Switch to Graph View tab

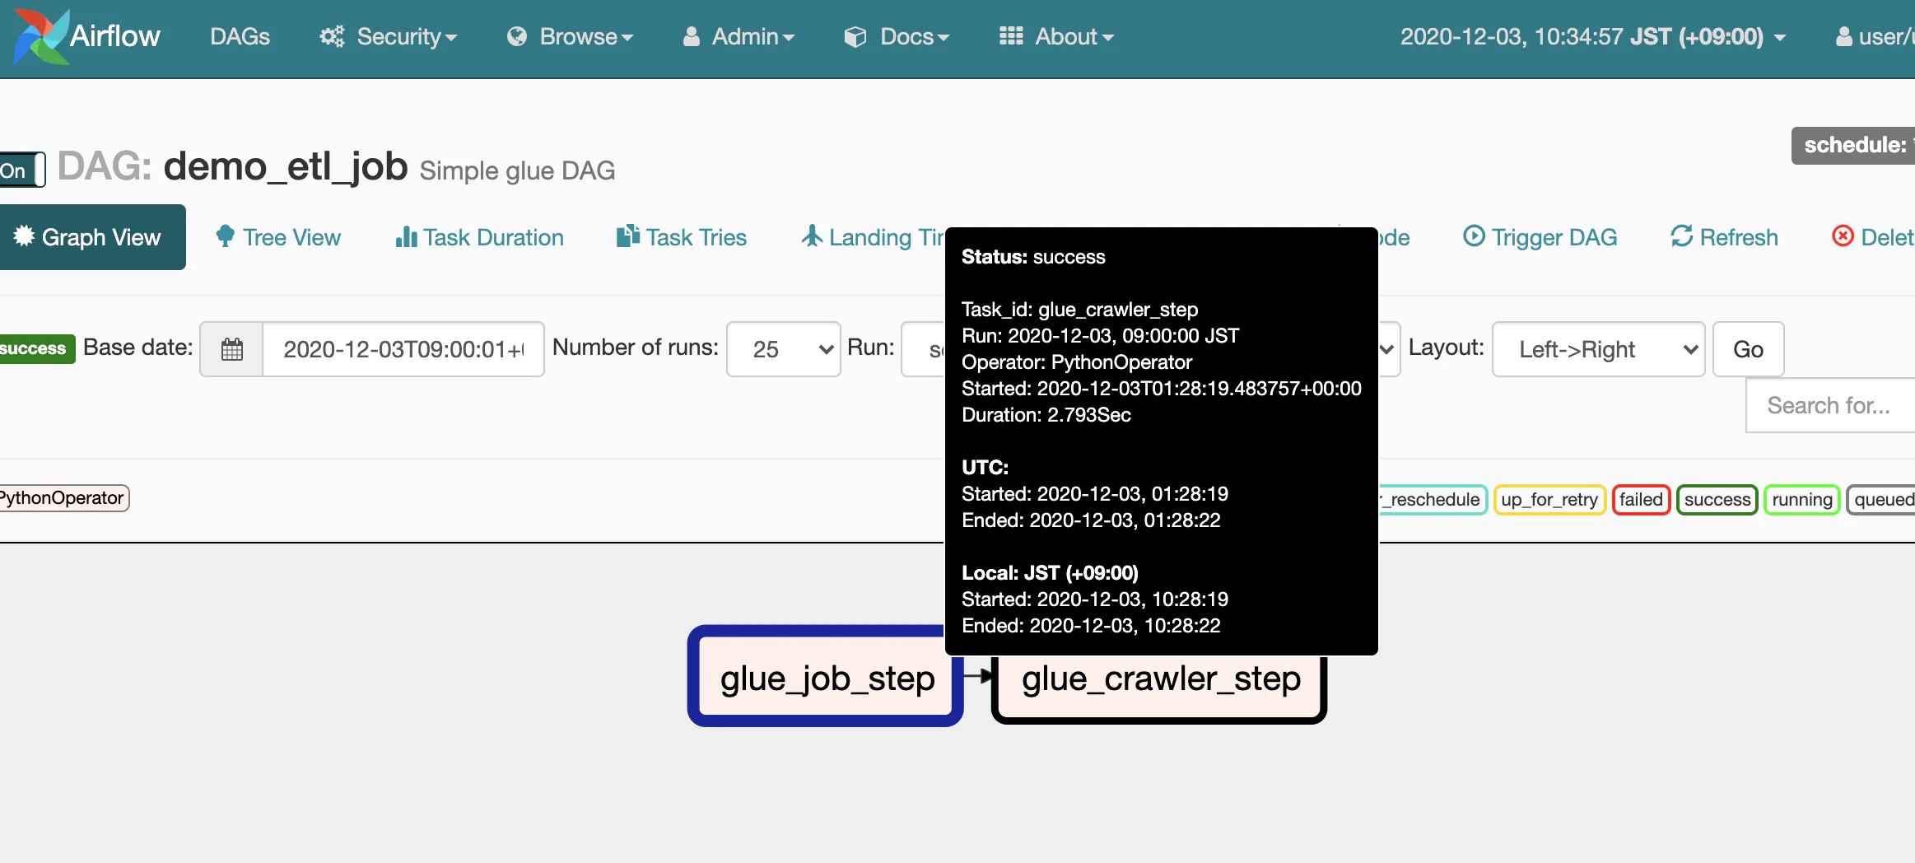tap(92, 237)
